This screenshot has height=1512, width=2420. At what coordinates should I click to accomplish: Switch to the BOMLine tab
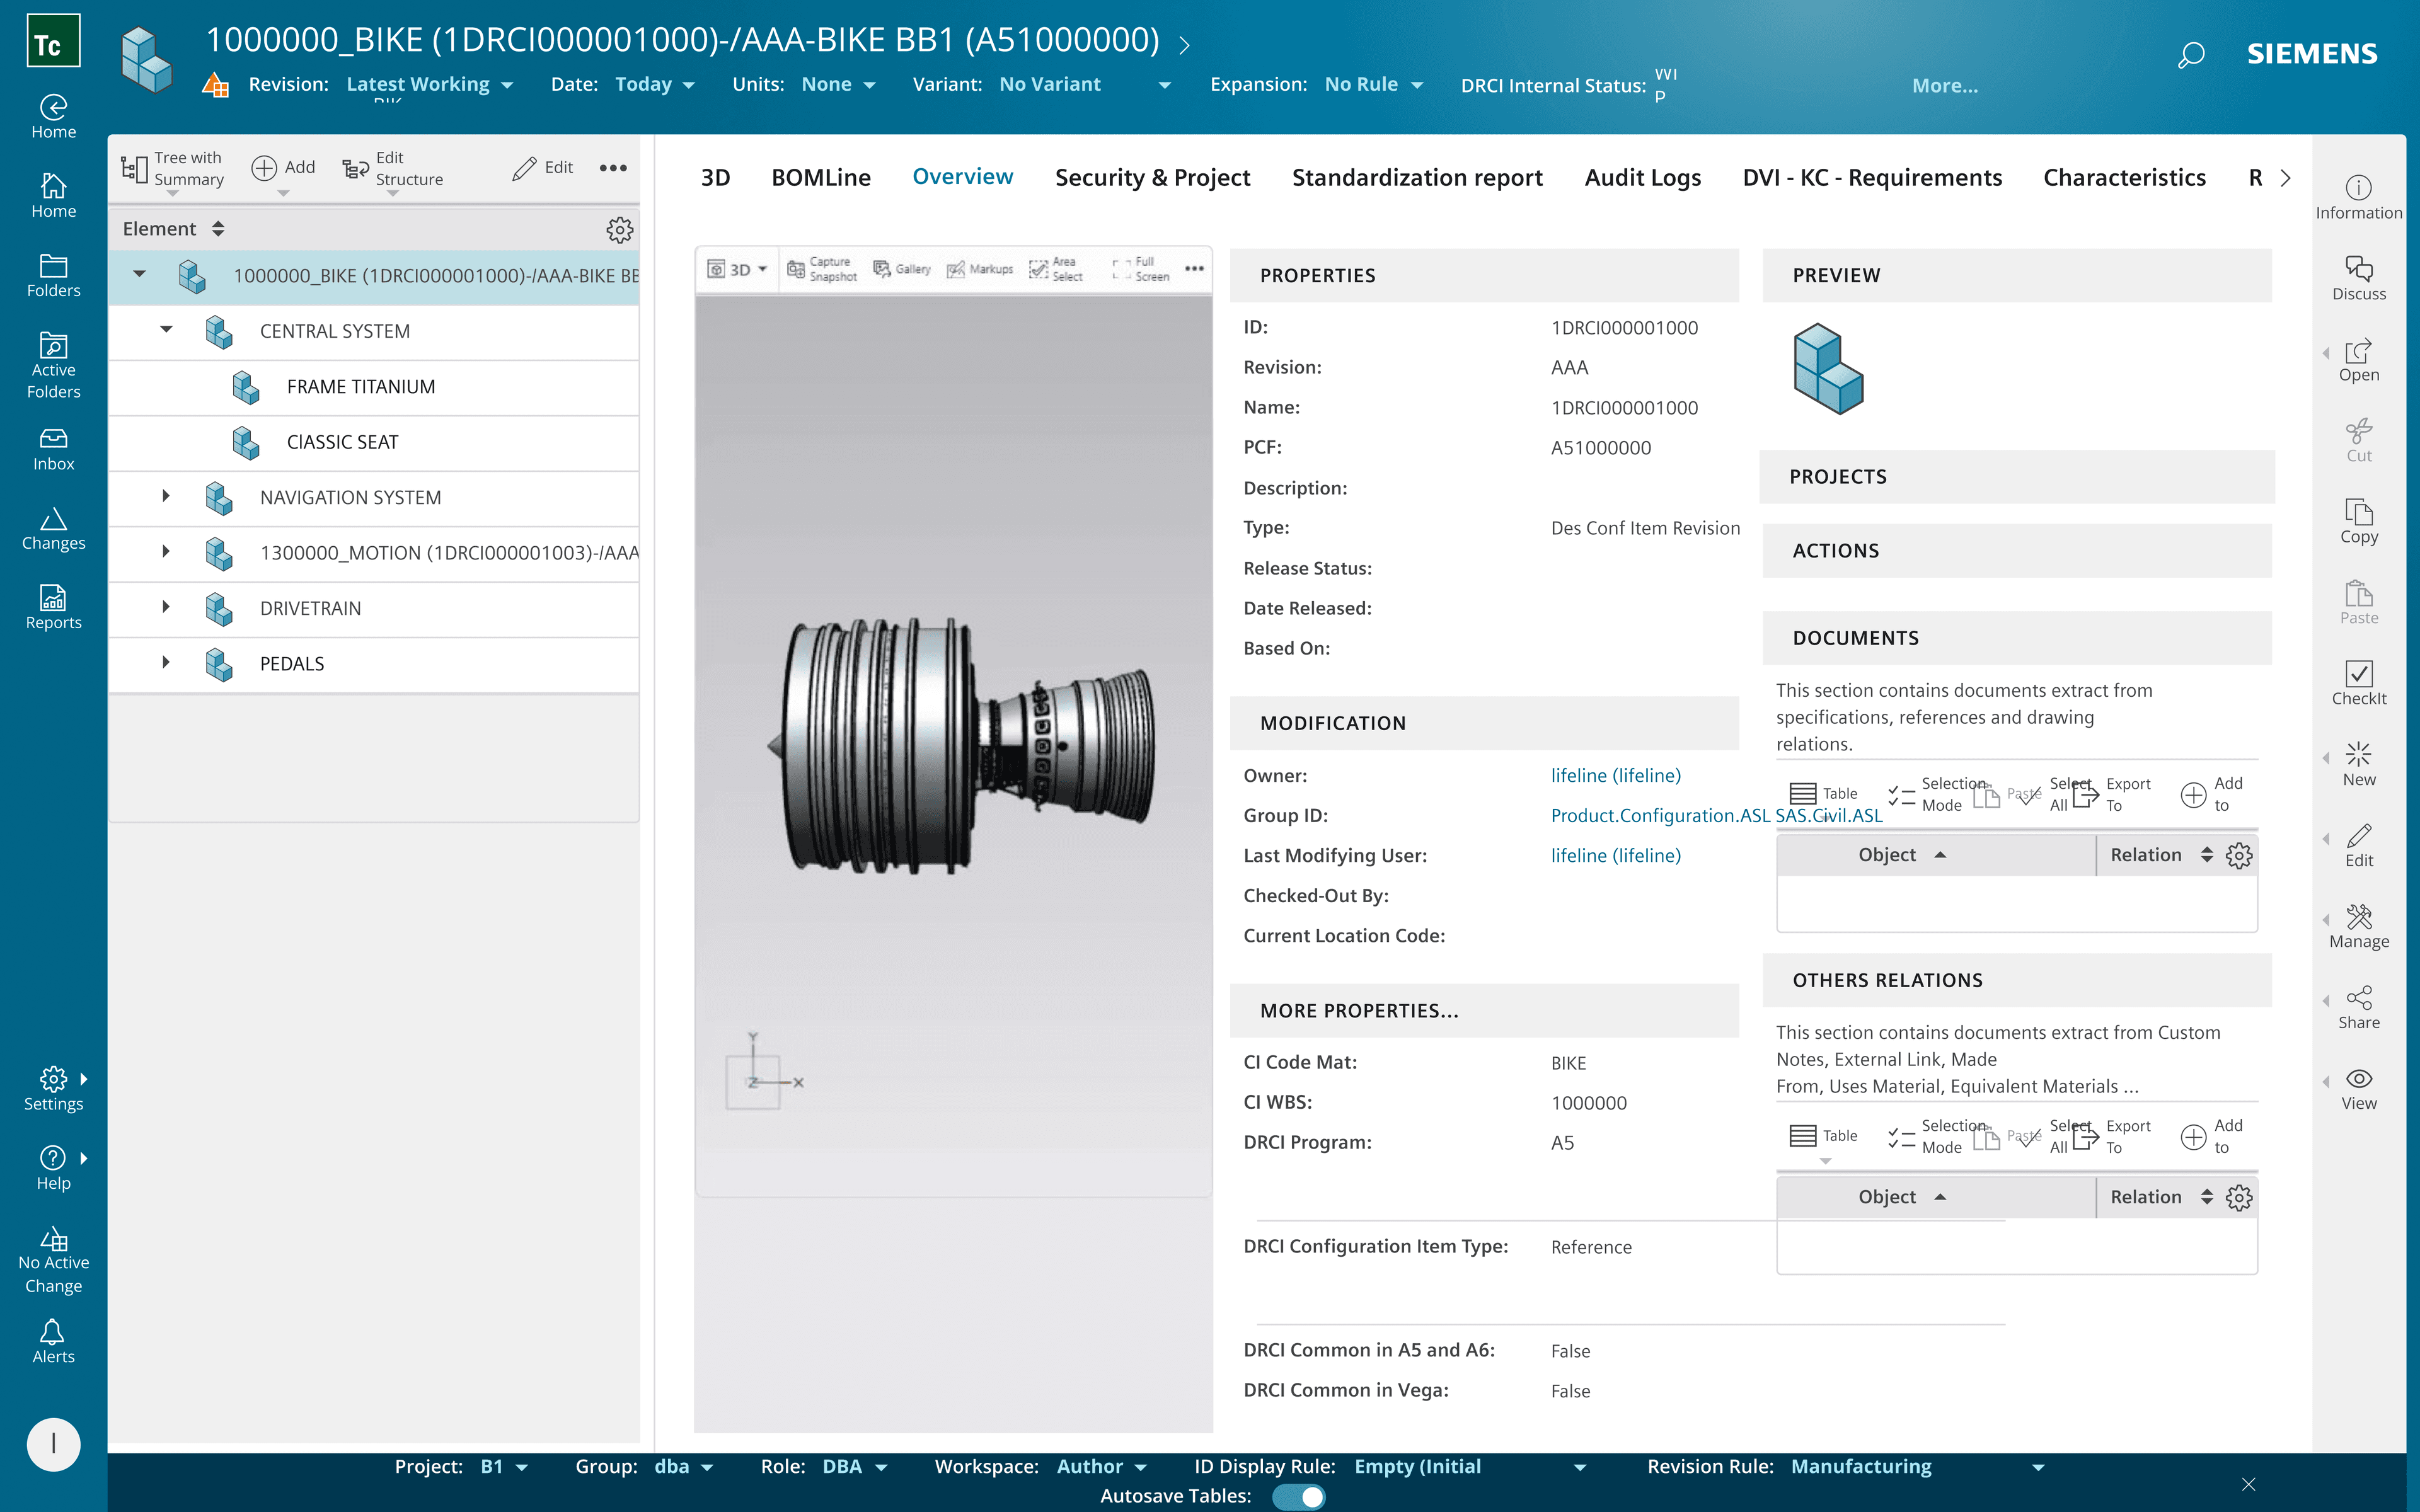(x=821, y=177)
